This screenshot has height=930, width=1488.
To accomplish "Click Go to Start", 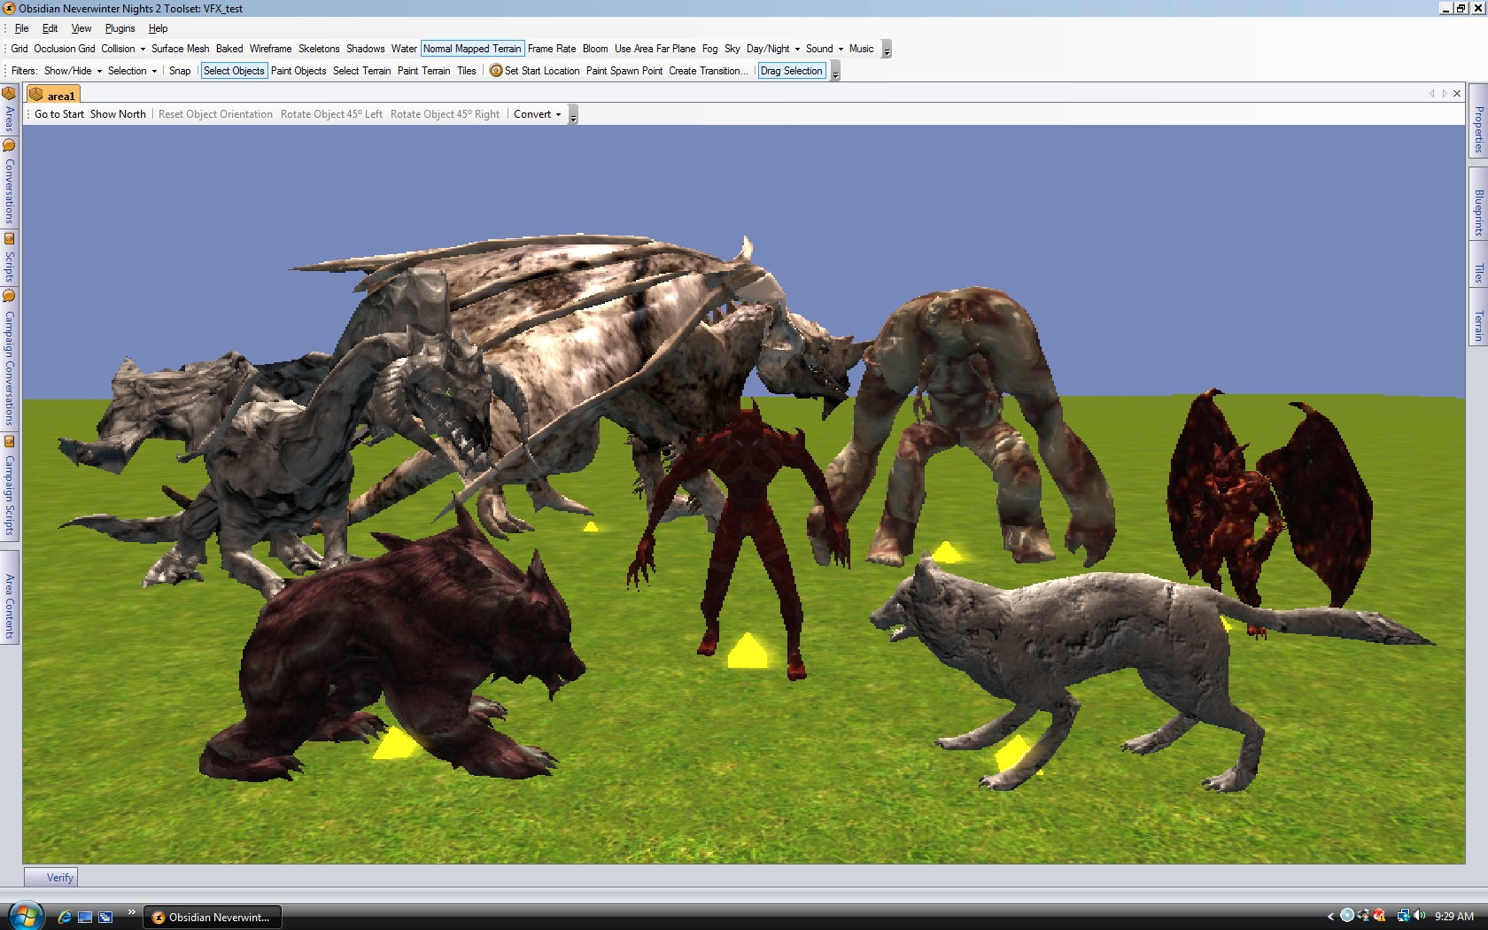I will coord(59,114).
